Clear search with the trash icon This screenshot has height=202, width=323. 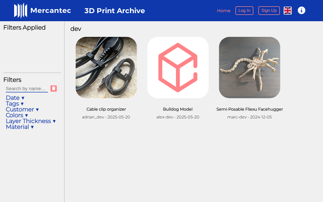click(x=53, y=88)
